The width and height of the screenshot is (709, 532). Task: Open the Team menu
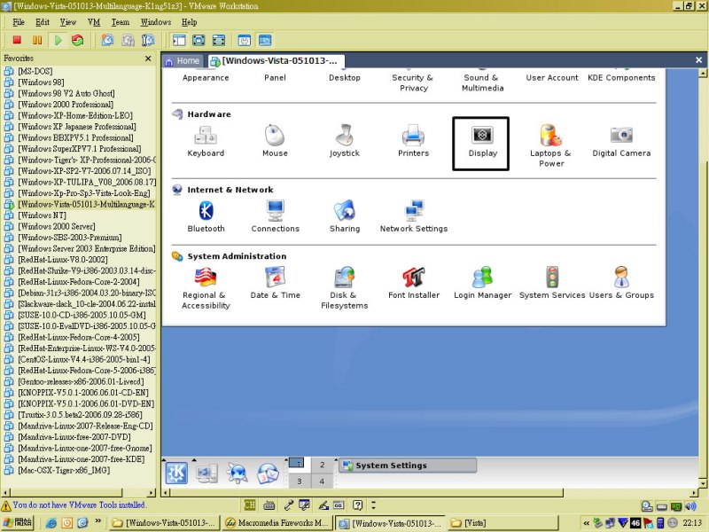121,21
